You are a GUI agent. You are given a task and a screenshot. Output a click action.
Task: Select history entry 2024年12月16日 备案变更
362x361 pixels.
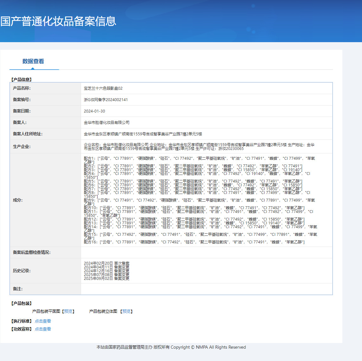click(x=107, y=271)
